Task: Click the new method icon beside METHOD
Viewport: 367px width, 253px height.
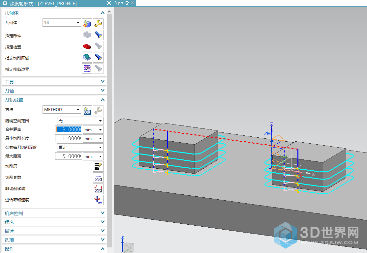Action: tap(87, 111)
